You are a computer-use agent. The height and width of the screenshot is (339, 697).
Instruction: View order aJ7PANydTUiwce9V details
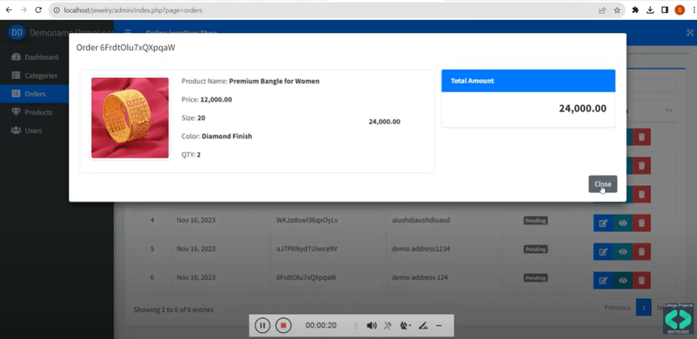coord(623,252)
